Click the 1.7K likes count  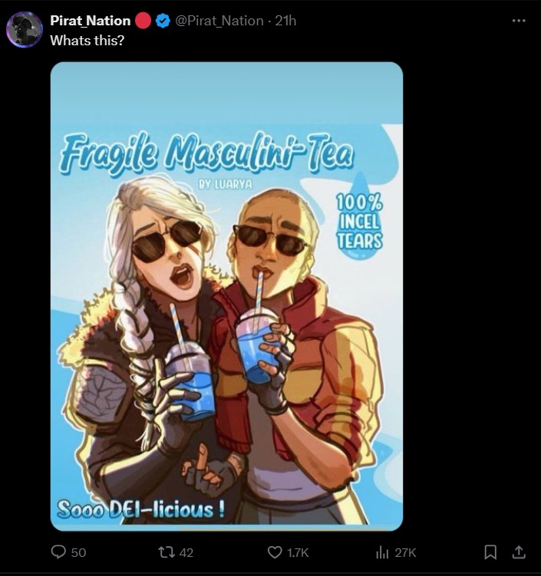[x=299, y=552]
